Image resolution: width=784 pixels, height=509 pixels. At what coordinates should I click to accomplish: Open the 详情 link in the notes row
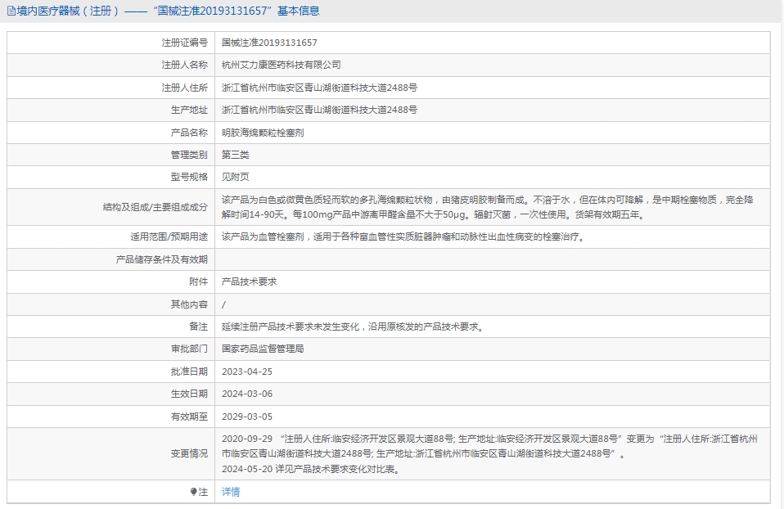coord(231,492)
